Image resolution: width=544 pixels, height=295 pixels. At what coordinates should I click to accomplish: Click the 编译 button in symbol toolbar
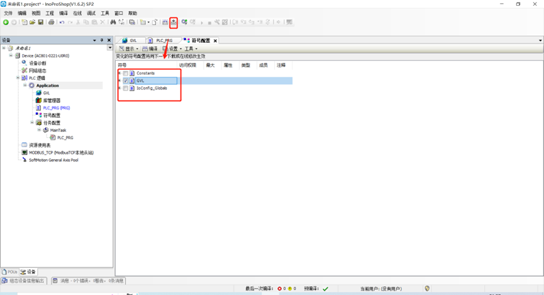tap(150, 48)
